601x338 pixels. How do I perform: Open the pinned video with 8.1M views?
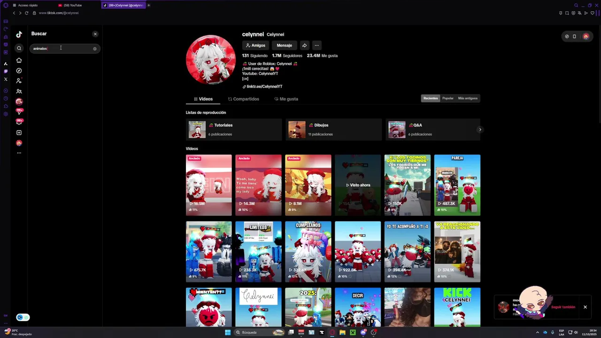(x=308, y=185)
